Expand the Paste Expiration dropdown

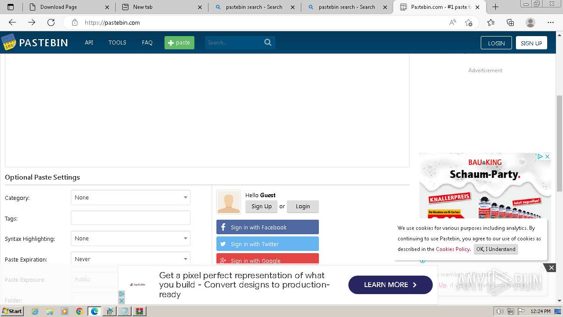click(x=131, y=259)
